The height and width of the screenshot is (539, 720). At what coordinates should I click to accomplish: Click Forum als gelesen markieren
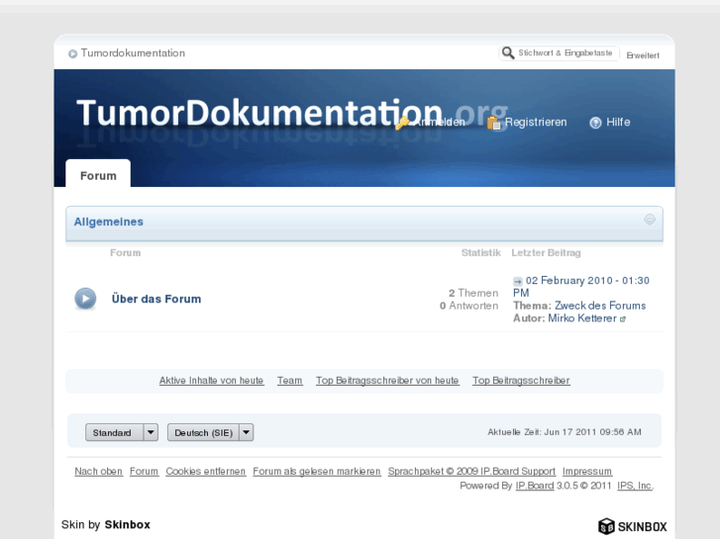pos(317,472)
